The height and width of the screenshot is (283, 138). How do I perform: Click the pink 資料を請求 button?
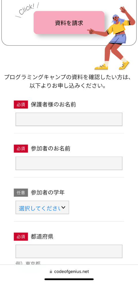tap(69, 23)
